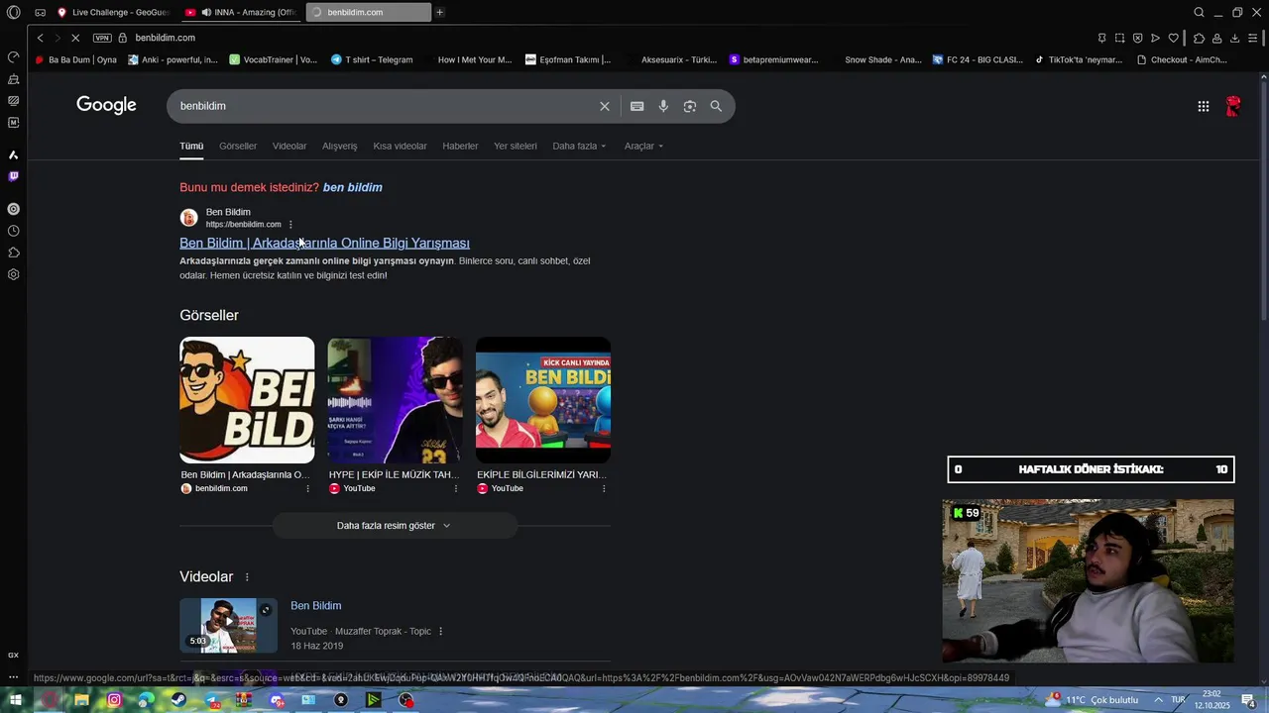The image size is (1269, 713).
Task: Open options dots for the Muzaffer Toprak video
Action: [440, 632]
